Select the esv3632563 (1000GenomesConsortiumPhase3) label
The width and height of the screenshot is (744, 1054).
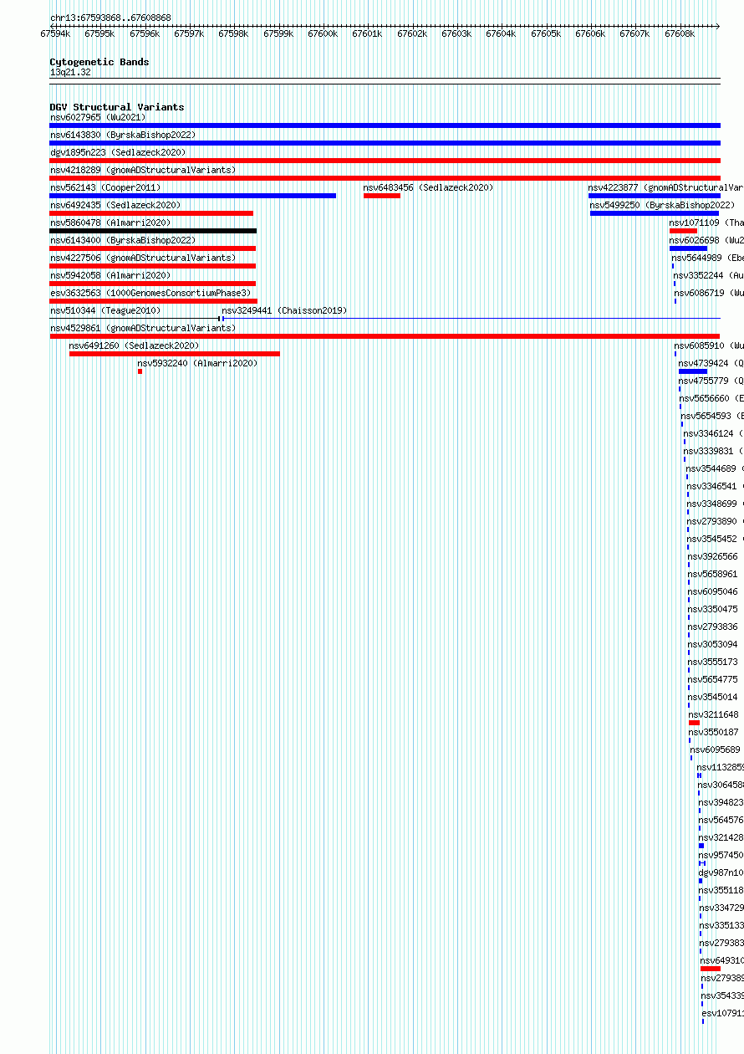pos(150,293)
